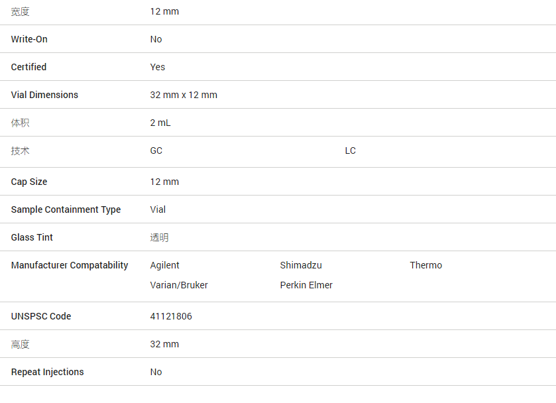Image resolution: width=556 pixels, height=403 pixels.
Task: Click the Glass Tint label
Action: [x=32, y=237]
